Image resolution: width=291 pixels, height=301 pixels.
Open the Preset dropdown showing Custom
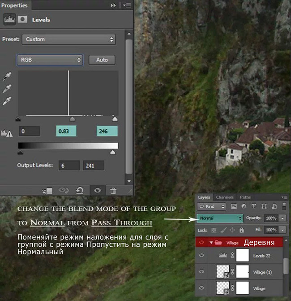click(x=69, y=39)
